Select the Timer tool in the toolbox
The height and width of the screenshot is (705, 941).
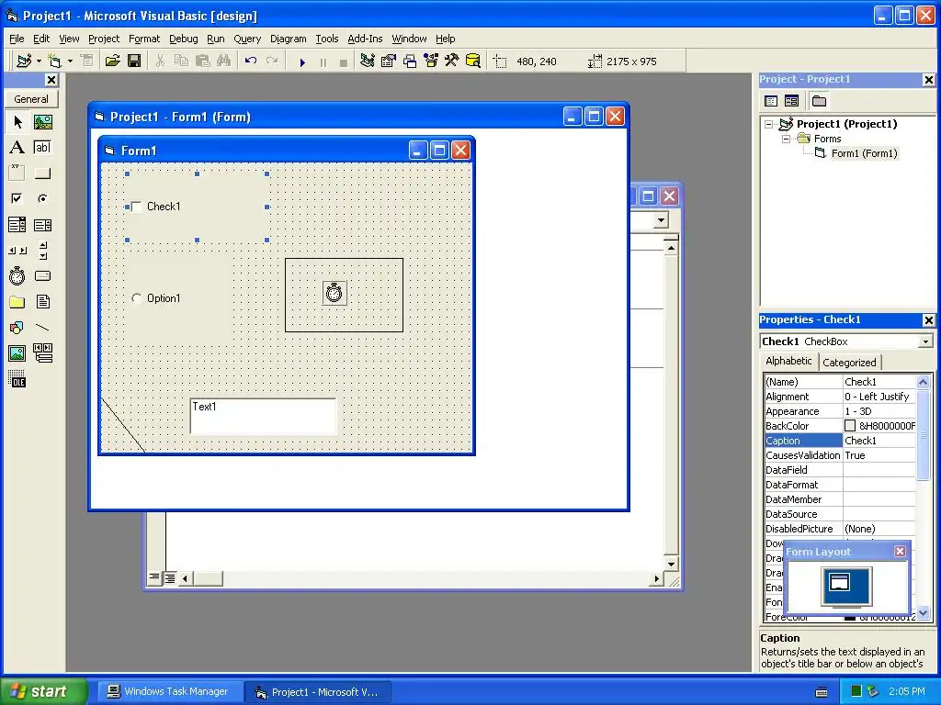pos(17,275)
